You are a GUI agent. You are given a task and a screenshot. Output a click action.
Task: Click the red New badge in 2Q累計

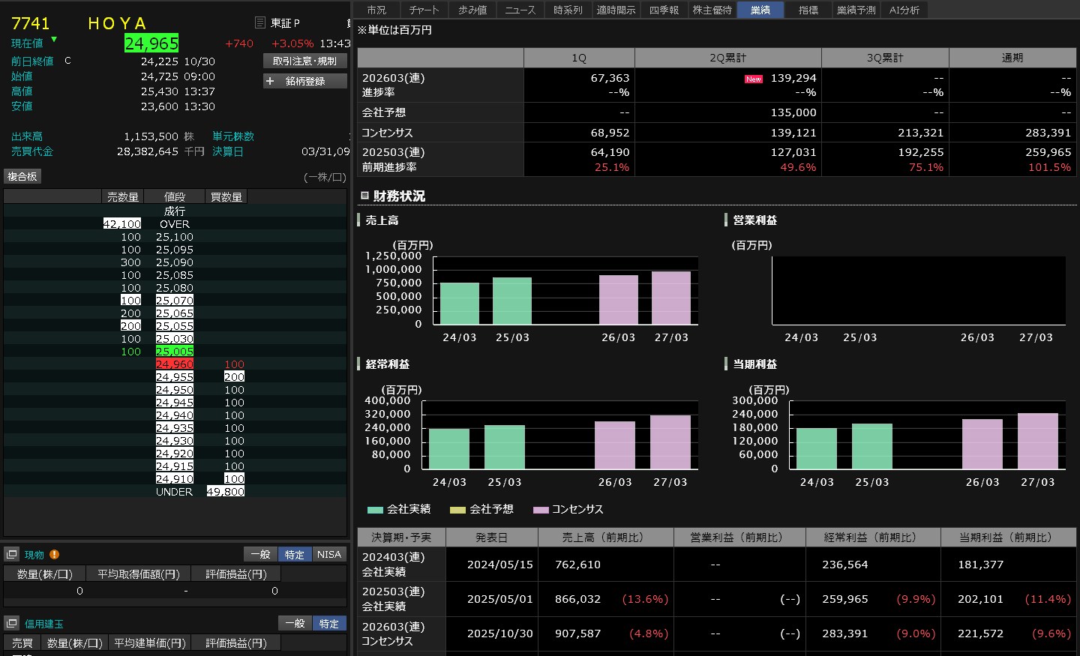pos(753,79)
